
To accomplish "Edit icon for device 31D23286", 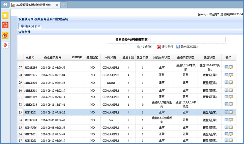I will pos(231,67).
